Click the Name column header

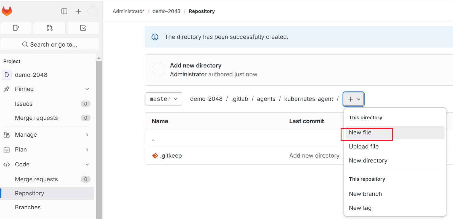coord(160,121)
